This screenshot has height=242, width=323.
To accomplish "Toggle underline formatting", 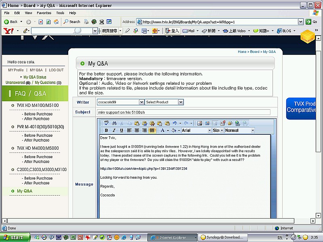I will point(122,130).
